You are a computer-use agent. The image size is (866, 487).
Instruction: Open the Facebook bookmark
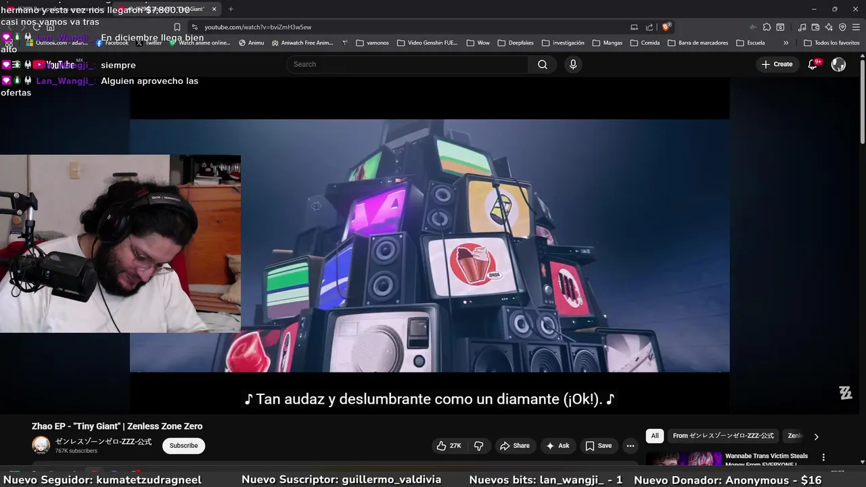[x=112, y=43]
